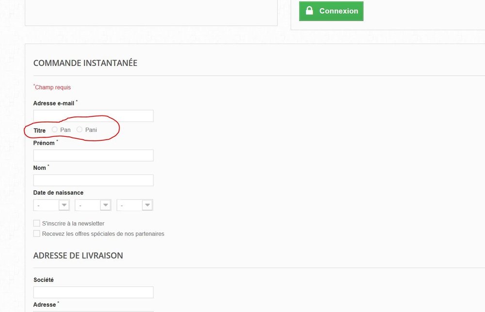The width and height of the screenshot is (485, 312).
Task: Check Recevez les offres spéciales de nos partenaires
Action: (37, 233)
